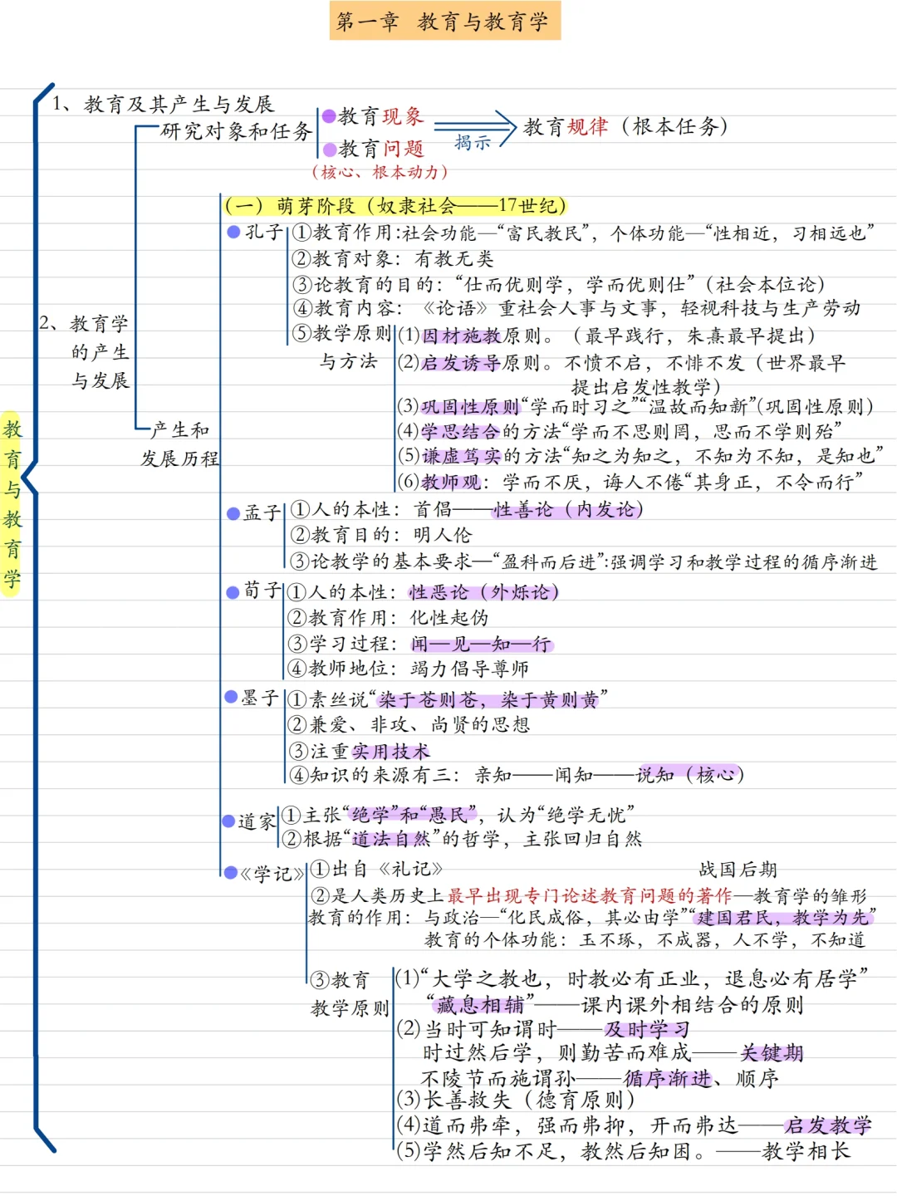Select the bullet icon beside 荀子 node
Screen dimensions: 897x1196
pos(233,592)
